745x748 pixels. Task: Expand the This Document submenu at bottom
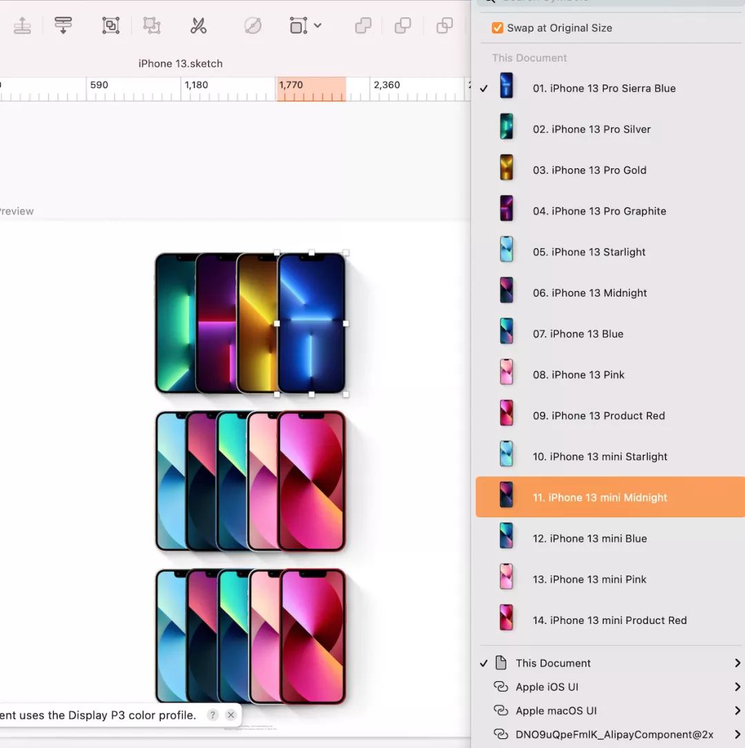pyautogui.click(x=737, y=663)
